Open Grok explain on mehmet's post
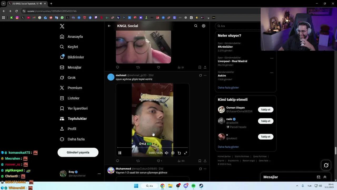 point(200,75)
